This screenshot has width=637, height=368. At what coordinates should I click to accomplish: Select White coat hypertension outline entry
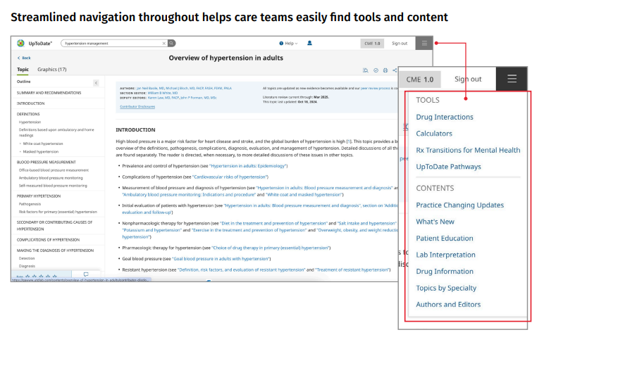point(43,144)
